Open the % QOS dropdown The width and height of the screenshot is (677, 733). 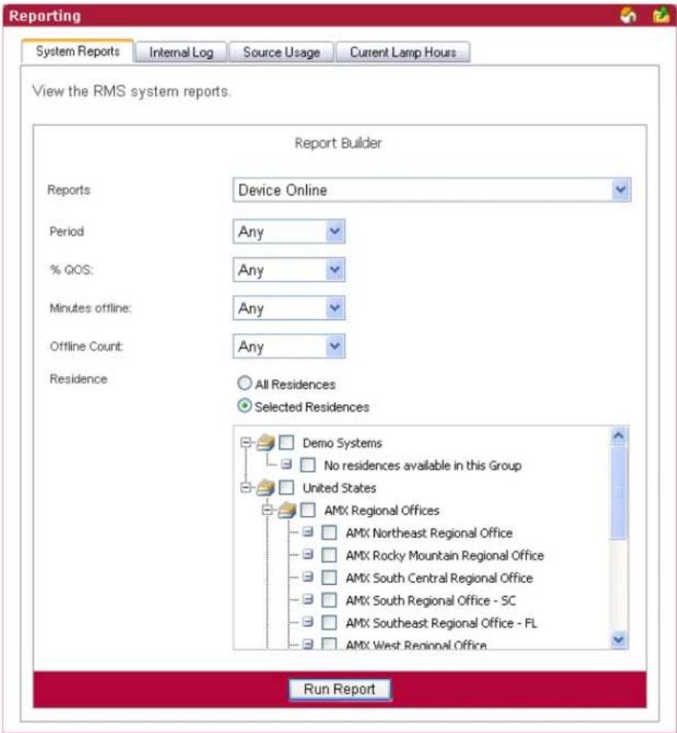pyautogui.click(x=289, y=269)
